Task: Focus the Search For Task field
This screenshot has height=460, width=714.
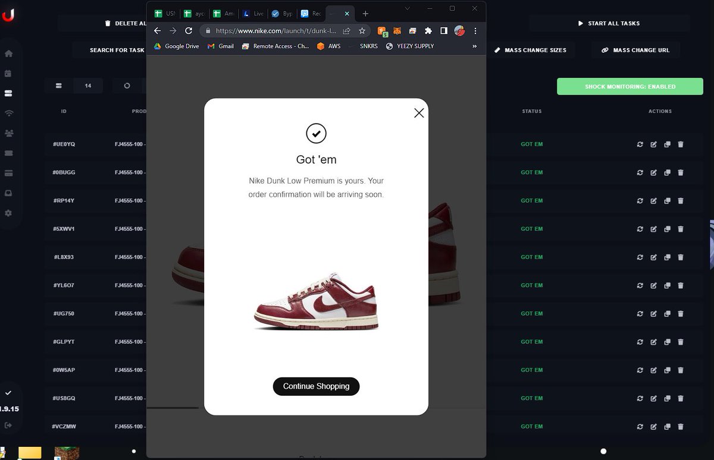Action: click(x=109, y=51)
